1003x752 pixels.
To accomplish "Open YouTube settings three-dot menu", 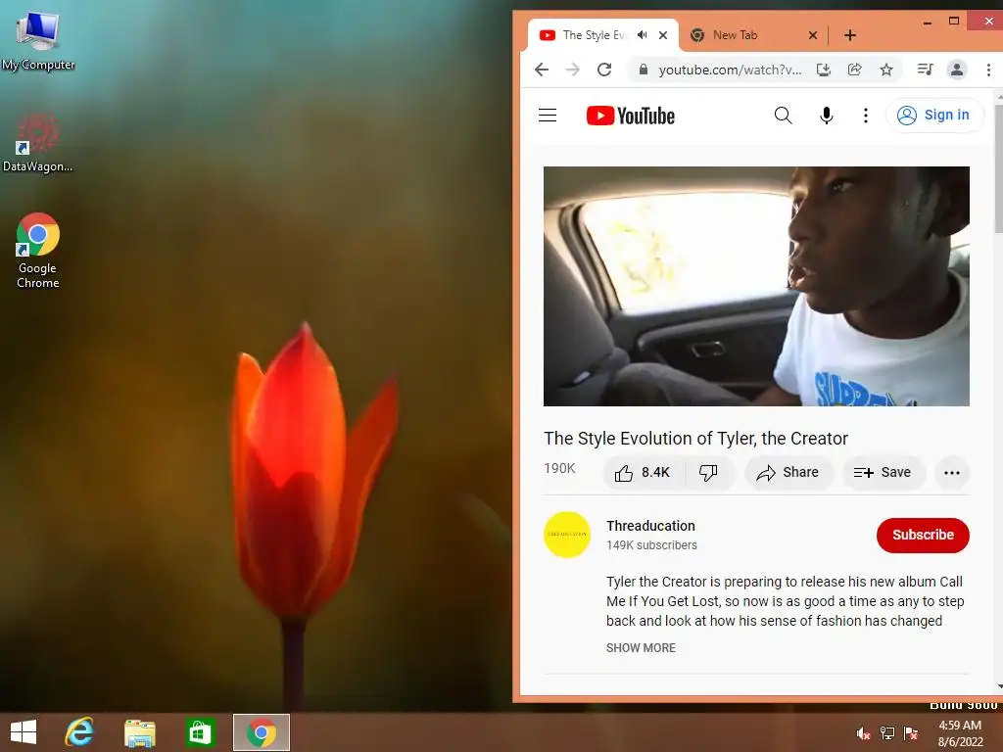I will pyautogui.click(x=866, y=116).
